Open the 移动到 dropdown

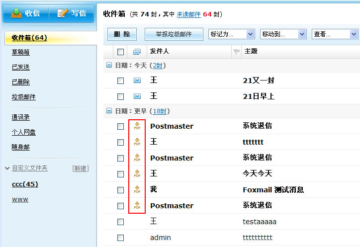tap(283, 34)
